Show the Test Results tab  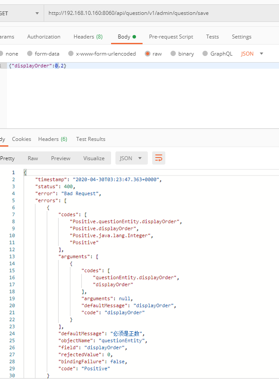pos(91,139)
